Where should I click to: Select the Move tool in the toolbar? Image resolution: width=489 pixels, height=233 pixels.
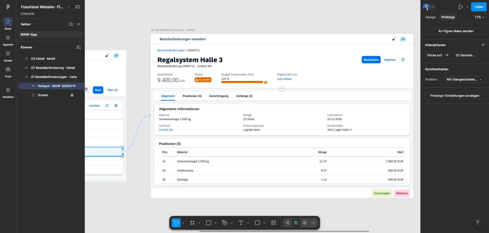tap(176, 223)
